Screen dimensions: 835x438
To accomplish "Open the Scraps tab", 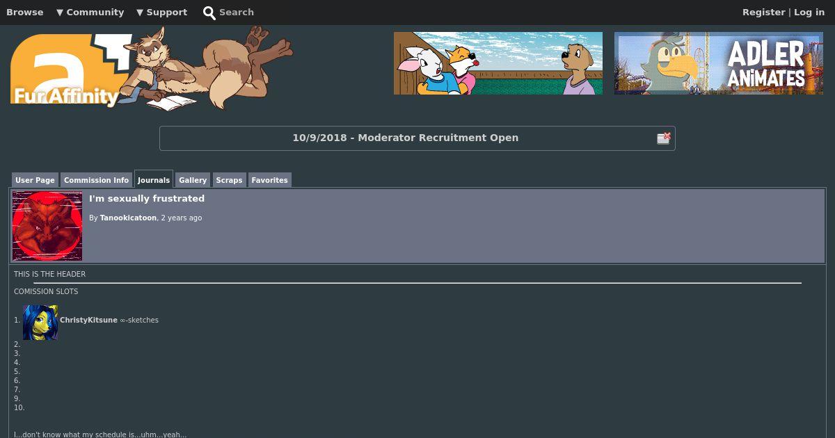I will coord(229,180).
